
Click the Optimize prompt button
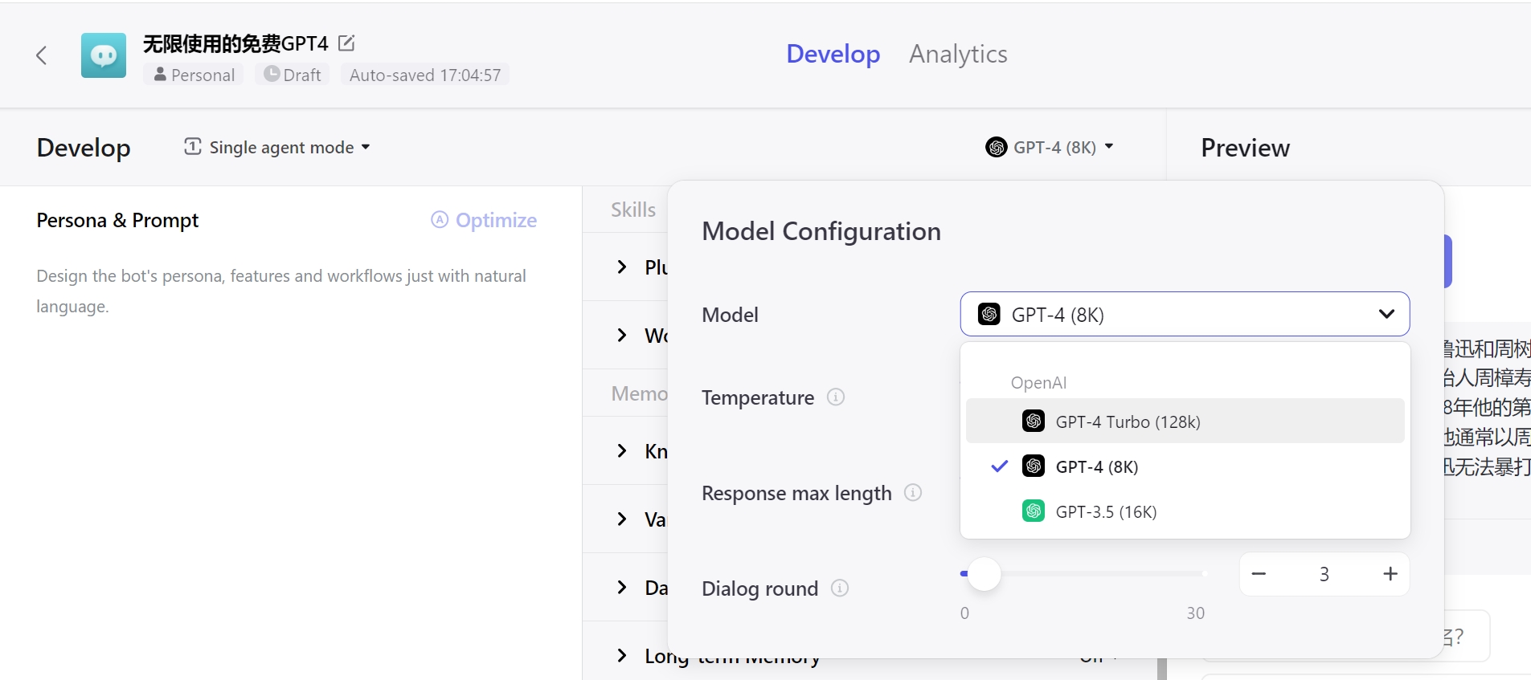(x=484, y=220)
